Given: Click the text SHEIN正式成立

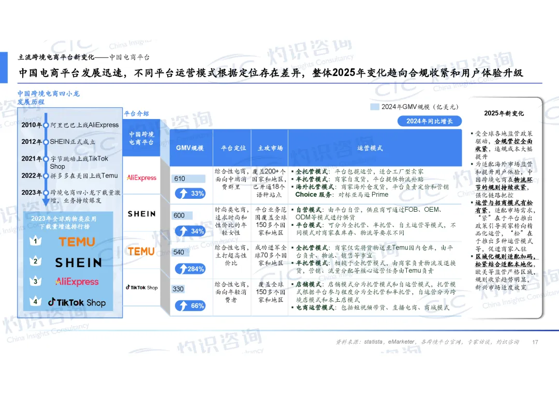Looking at the screenshot, I should tap(72, 142).
